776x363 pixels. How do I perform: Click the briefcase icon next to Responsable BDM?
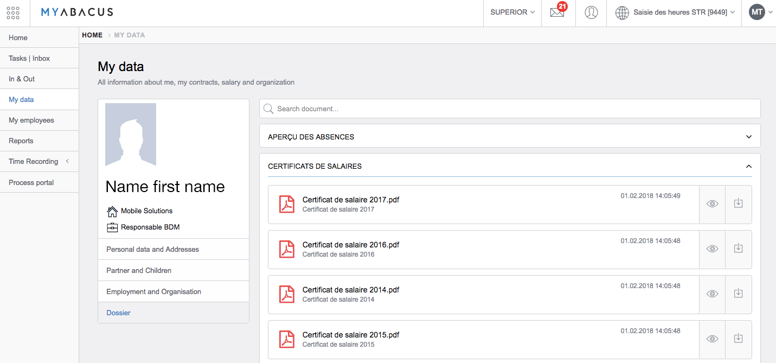(112, 227)
